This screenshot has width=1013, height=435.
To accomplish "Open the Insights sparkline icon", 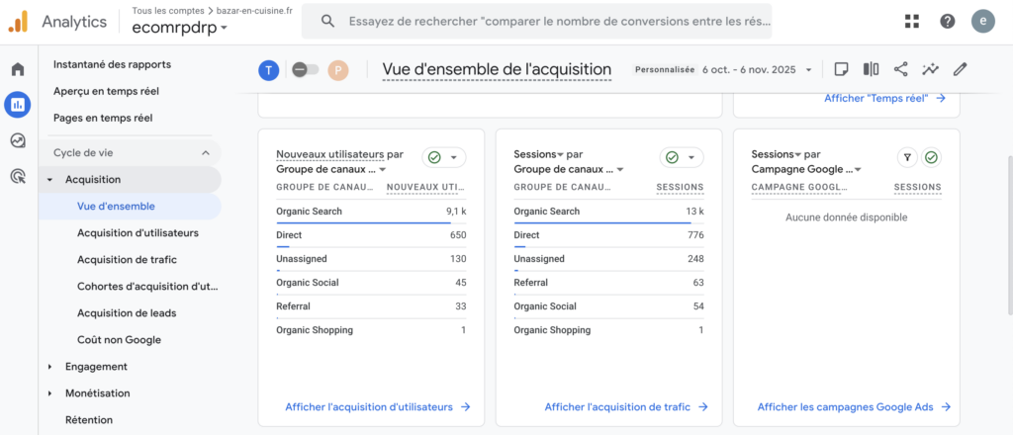I will click(x=930, y=69).
